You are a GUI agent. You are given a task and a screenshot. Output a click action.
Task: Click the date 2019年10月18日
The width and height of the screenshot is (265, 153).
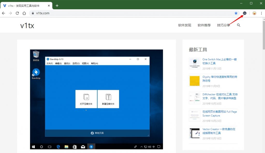coord(212,138)
